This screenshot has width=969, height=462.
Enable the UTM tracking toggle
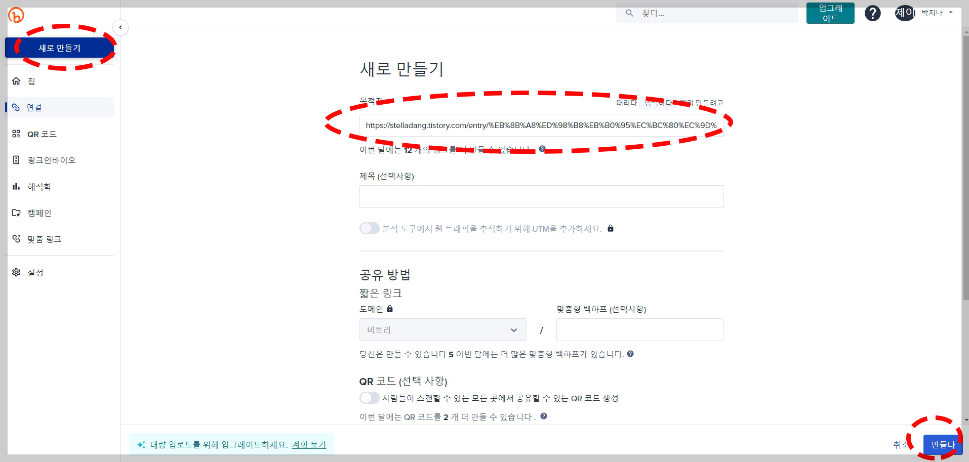pyautogui.click(x=369, y=228)
